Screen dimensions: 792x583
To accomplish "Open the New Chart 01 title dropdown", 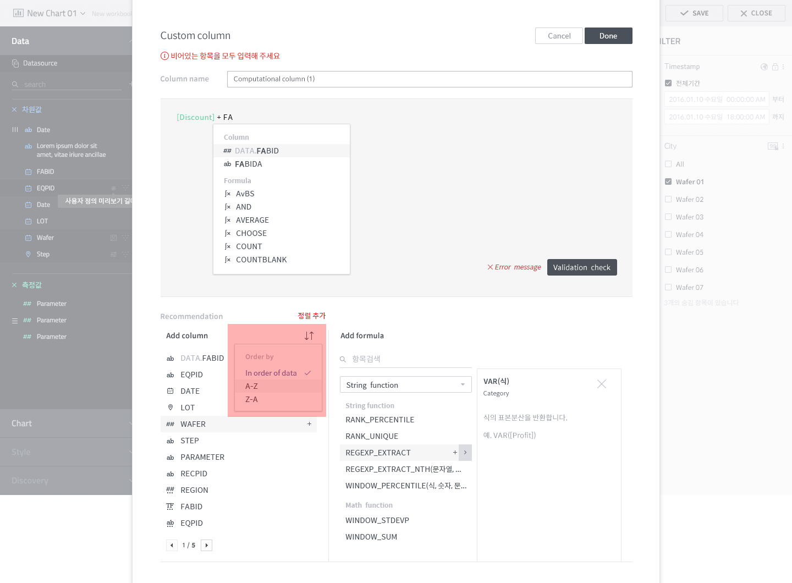I will point(83,13).
